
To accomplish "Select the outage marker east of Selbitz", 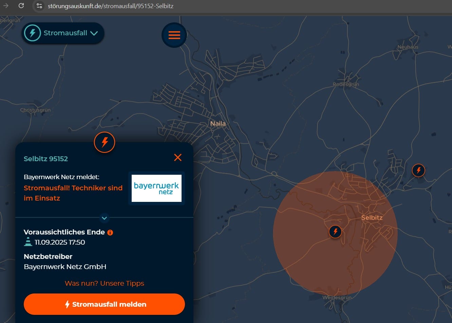I will [x=418, y=170].
